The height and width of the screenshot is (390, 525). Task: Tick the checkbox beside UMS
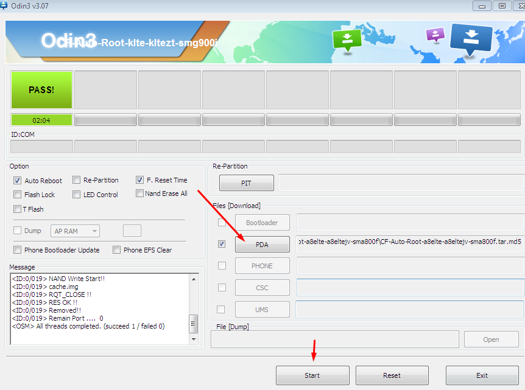[221, 310]
